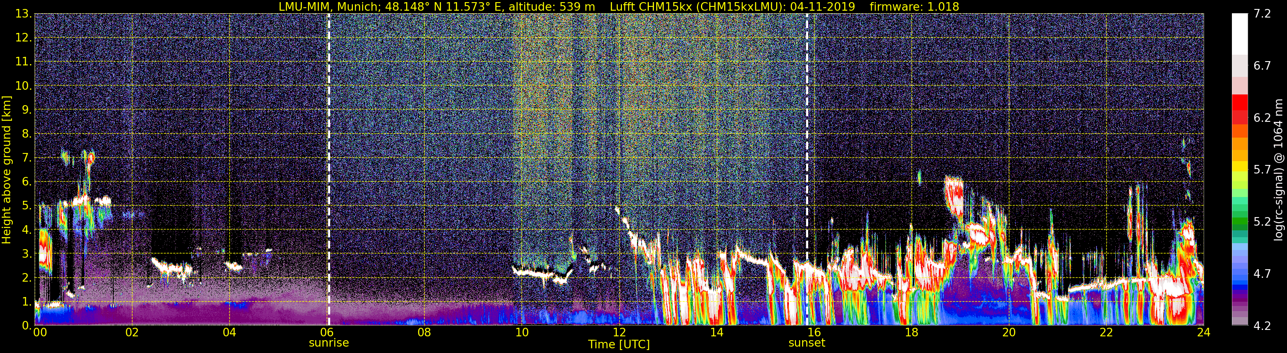Click the 'Height above ground [km]' axis label
Viewport: 1287px width, 353px height.
click(x=6, y=170)
